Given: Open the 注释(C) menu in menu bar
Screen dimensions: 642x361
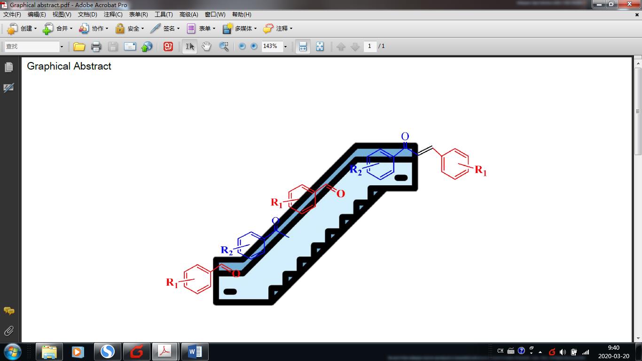Looking at the screenshot, I should click(x=113, y=15).
